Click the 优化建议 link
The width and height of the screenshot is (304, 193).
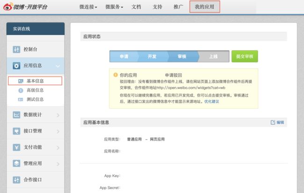[211, 102]
